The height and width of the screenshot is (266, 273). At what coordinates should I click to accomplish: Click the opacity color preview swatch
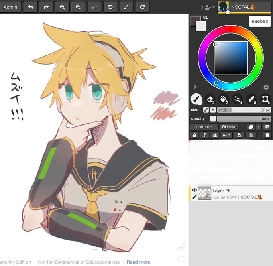pos(213,118)
